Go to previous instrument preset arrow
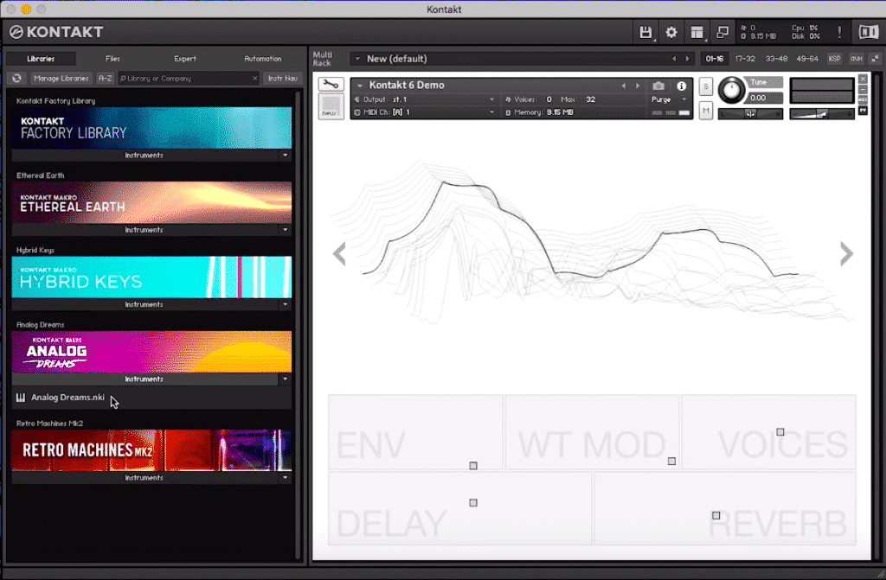Viewport: 886px width, 580px height. 623,86
